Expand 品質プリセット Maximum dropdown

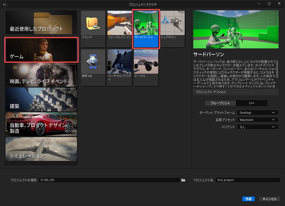(x=258, y=120)
